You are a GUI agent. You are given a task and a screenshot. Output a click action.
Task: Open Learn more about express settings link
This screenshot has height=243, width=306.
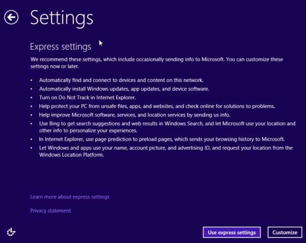click(x=70, y=197)
